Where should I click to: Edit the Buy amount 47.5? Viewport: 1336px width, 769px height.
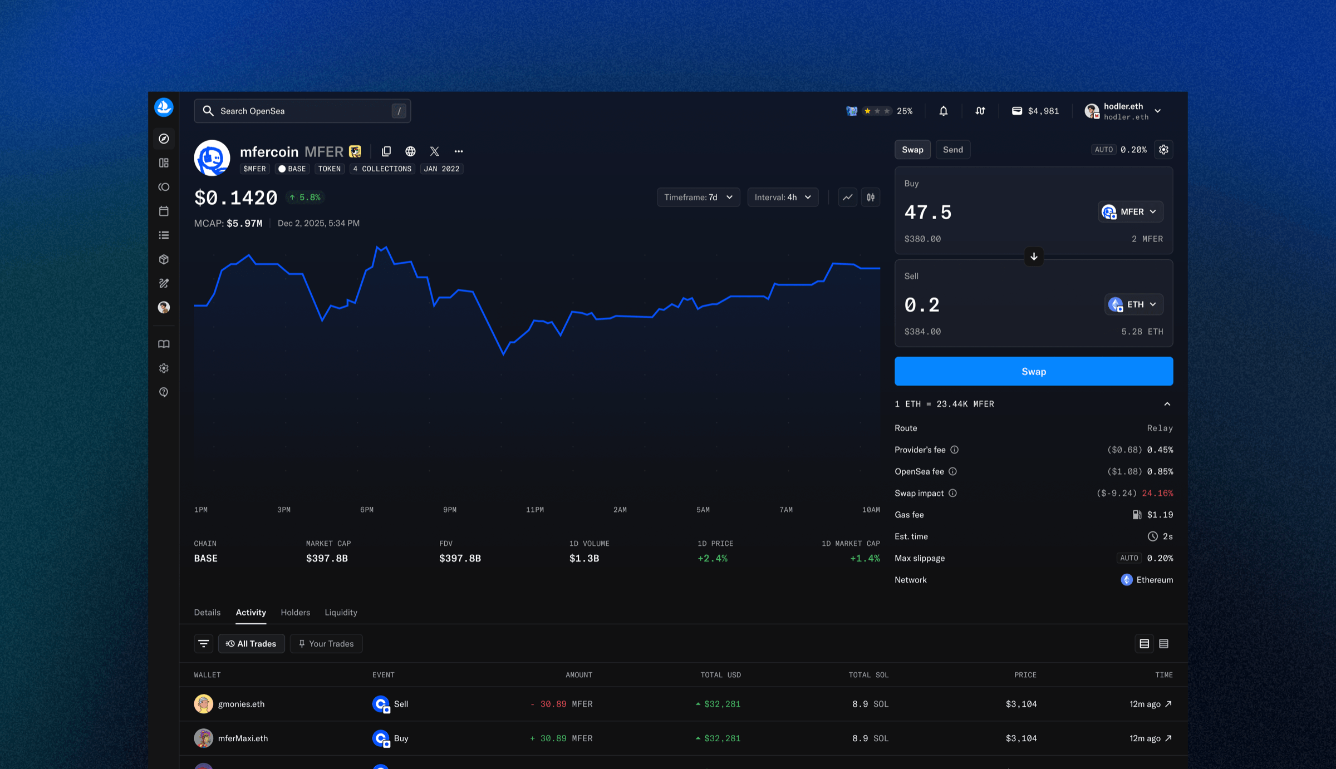[928, 212]
